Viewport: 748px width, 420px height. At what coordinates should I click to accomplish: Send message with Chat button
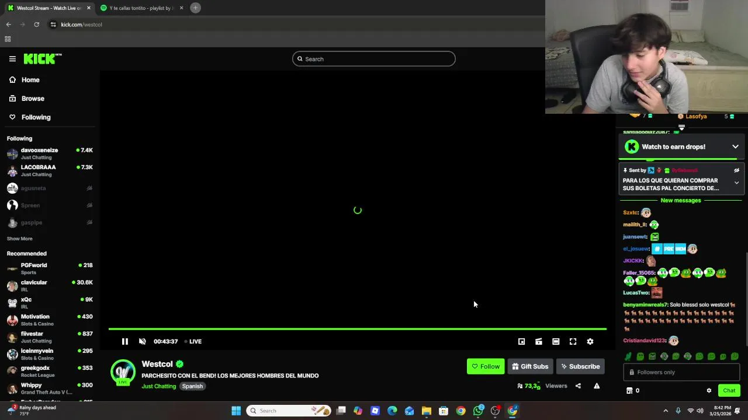tap(729, 390)
